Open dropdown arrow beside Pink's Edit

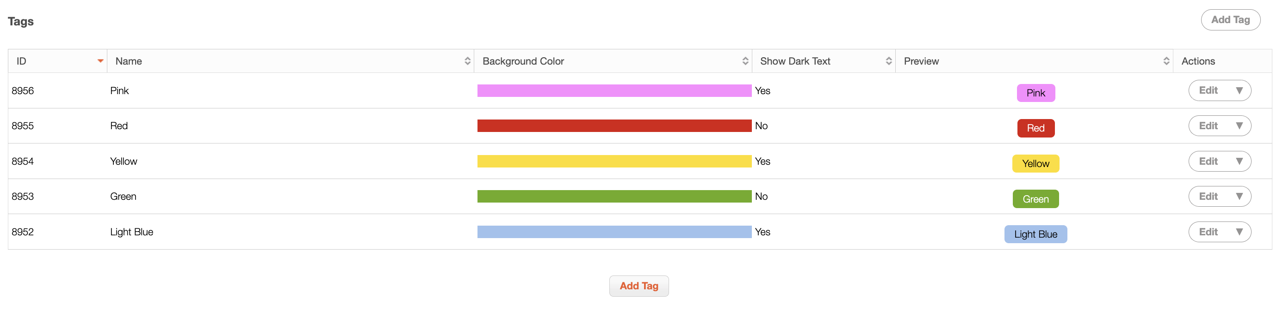click(x=1239, y=90)
